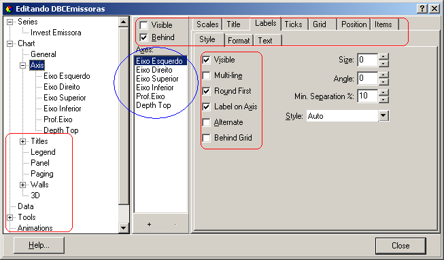Select Eixo Inferior in the tree
Image resolution: width=444 pixels, height=260 pixels.
pos(63,109)
